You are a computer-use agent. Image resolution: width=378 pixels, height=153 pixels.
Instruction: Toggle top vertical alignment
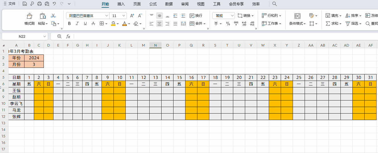tap(152, 16)
